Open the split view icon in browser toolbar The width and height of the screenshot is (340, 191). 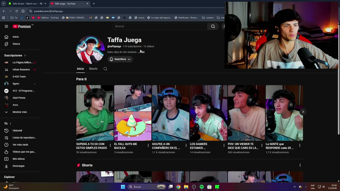23,11
